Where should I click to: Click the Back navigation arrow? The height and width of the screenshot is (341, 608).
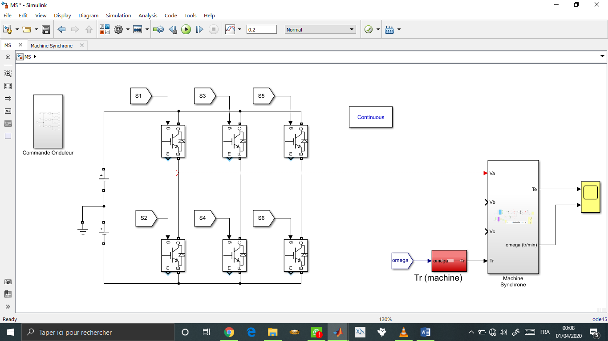click(61, 30)
